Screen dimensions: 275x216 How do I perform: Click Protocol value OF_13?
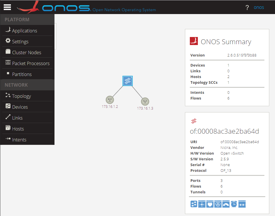point(226,171)
